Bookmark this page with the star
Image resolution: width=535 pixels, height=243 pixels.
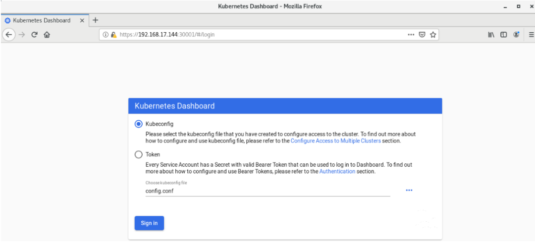coord(433,35)
